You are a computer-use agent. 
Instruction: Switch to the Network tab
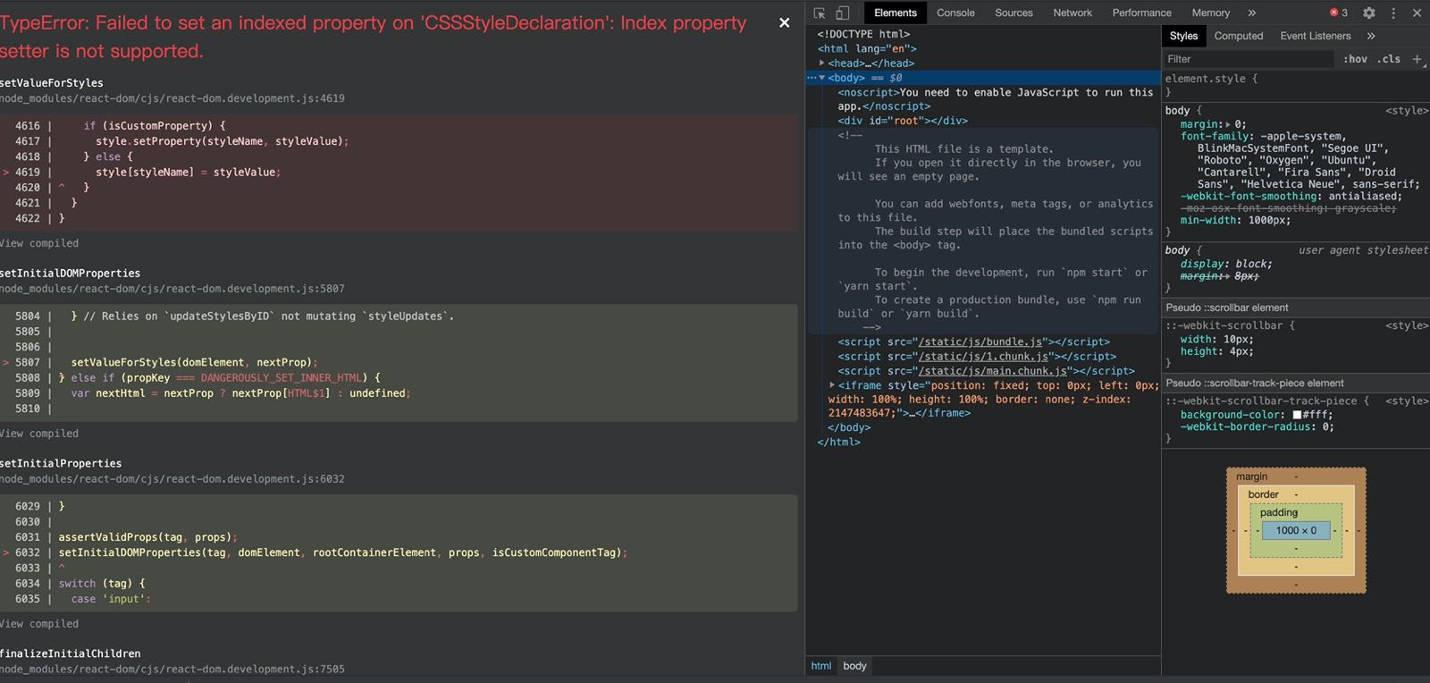pos(1072,13)
